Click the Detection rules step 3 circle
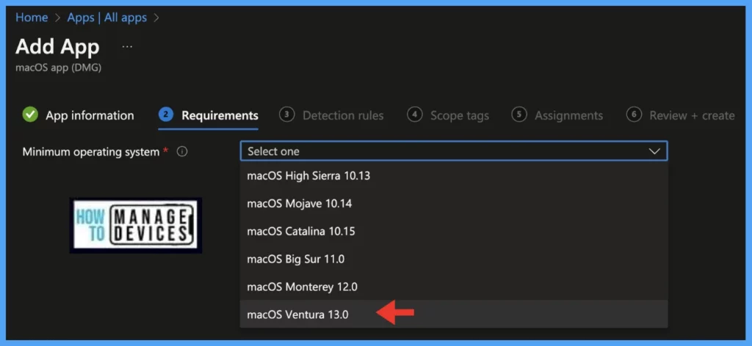This screenshot has height=346, width=752. click(x=287, y=114)
